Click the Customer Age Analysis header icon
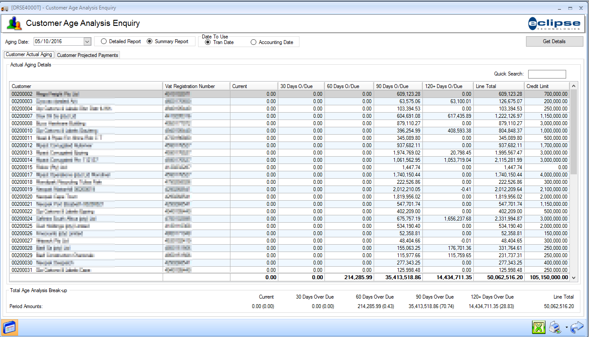This screenshot has width=589, height=337. [x=14, y=23]
